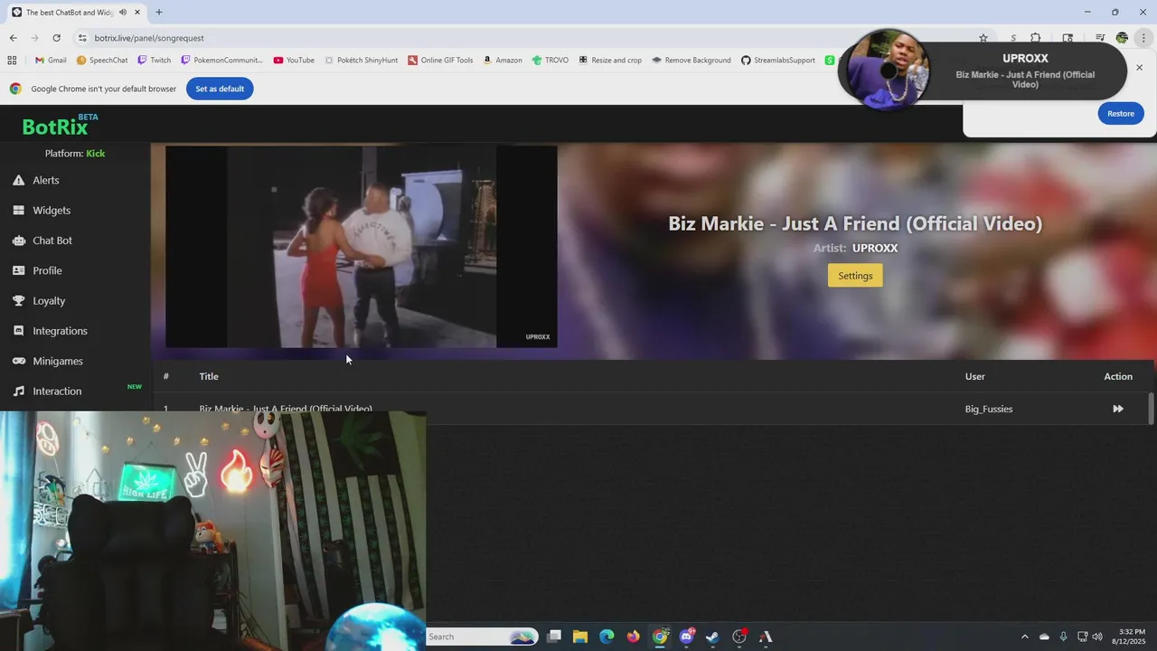The width and height of the screenshot is (1157, 651).
Task: Open Resize and crop bookmark
Action: pos(610,61)
